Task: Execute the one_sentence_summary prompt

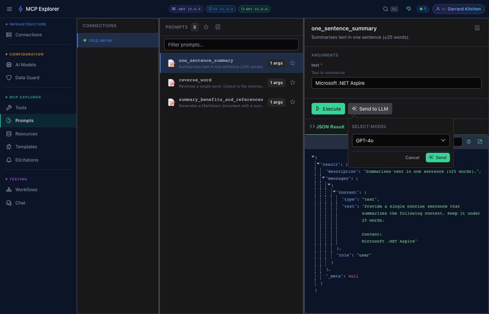Action: click(x=328, y=109)
